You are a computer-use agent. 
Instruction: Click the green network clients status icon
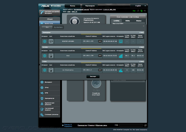[141, 11]
